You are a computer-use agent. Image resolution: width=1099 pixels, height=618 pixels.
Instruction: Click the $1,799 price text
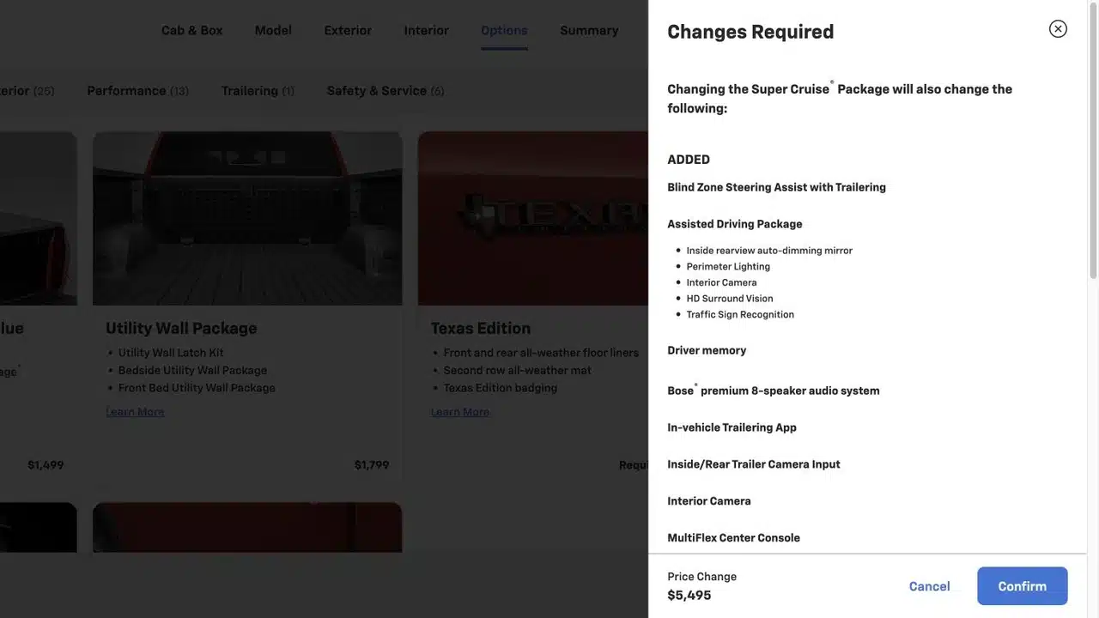pyautogui.click(x=372, y=464)
